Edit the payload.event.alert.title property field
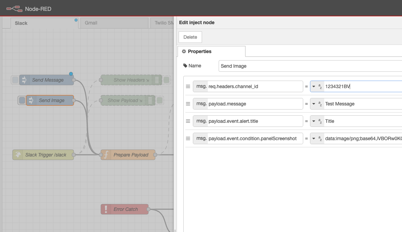The height and width of the screenshot is (232, 402). click(255, 121)
